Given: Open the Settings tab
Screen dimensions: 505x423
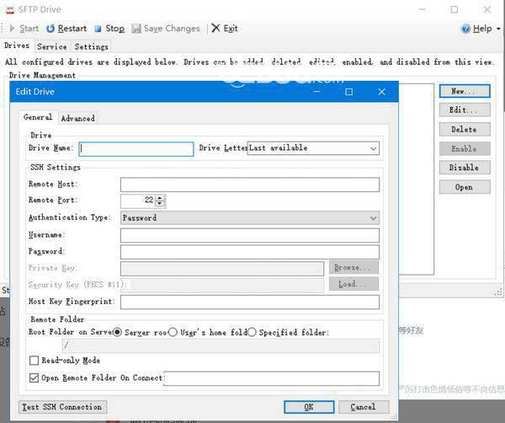Looking at the screenshot, I should coord(92,46).
